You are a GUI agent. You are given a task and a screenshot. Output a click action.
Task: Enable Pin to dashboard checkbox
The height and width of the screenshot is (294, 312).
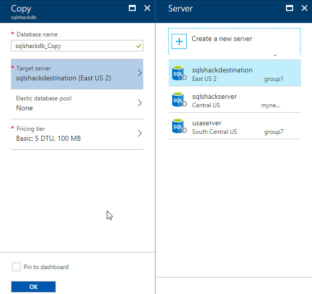[16, 267]
